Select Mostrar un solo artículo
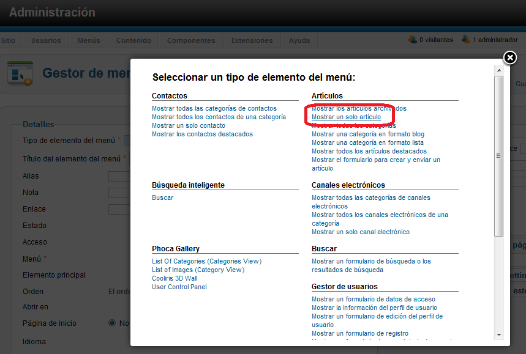The height and width of the screenshot is (354, 526). 347,117
